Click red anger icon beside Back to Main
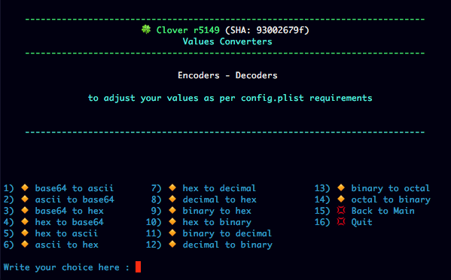This screenshot has width=451, height=280. coord(341,211)
